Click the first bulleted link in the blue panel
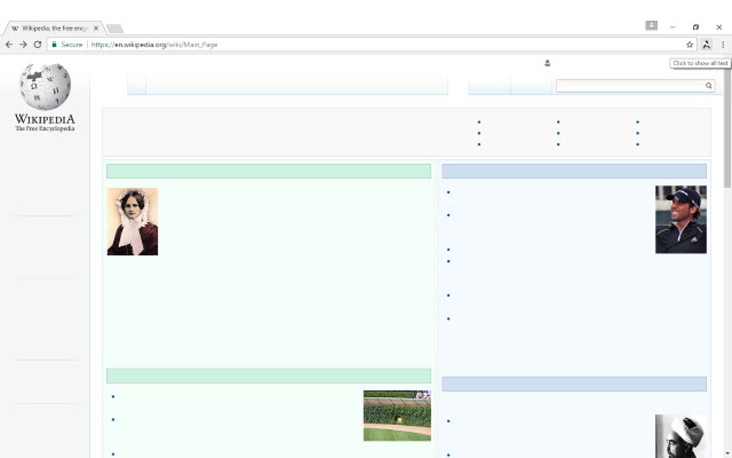The height and width of the screenshot is (458, 732). 449,192
